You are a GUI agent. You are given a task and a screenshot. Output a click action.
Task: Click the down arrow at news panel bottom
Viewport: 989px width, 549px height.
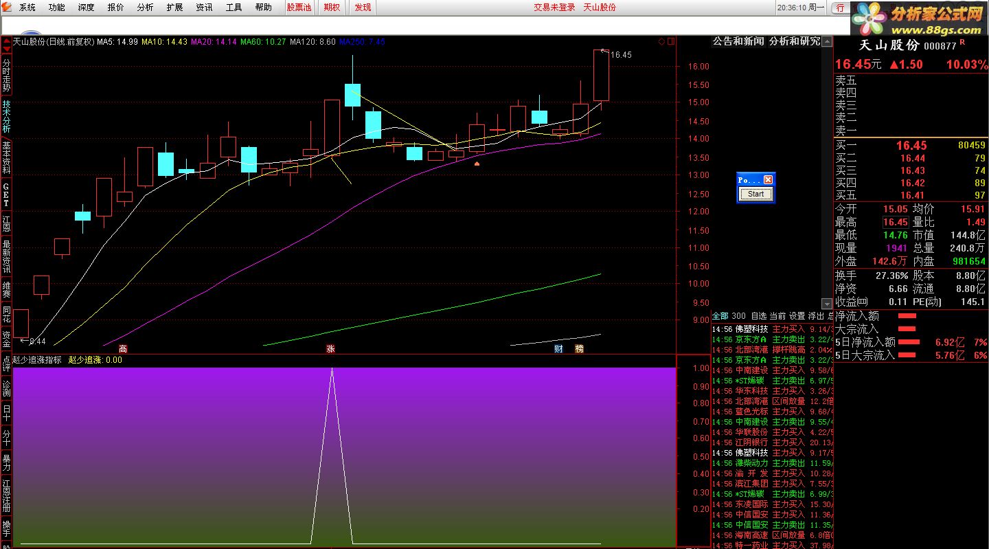point(827,303)
